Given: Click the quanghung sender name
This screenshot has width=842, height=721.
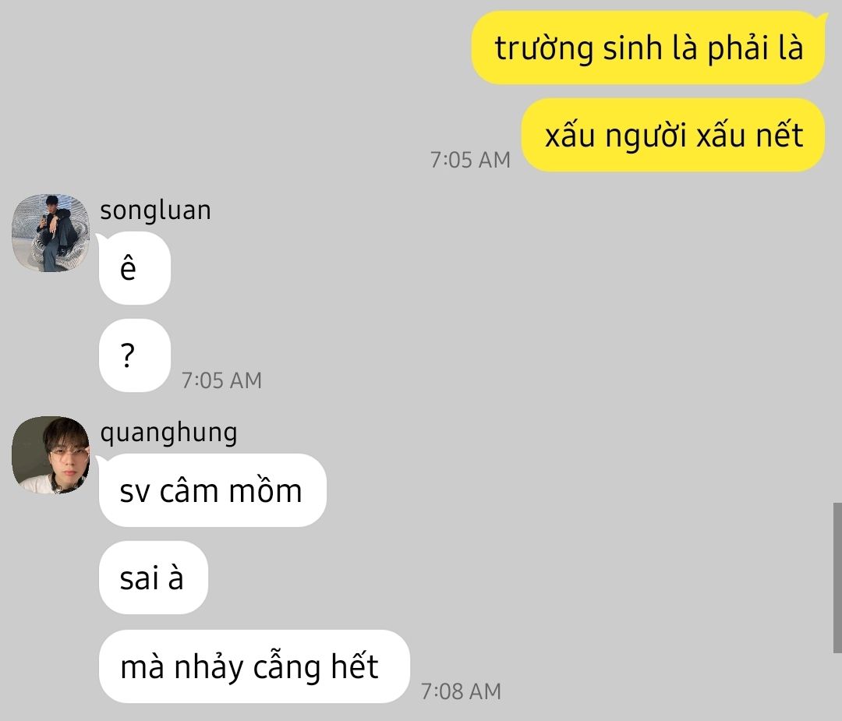Looking at the screenshot, I should click(168, 433).
